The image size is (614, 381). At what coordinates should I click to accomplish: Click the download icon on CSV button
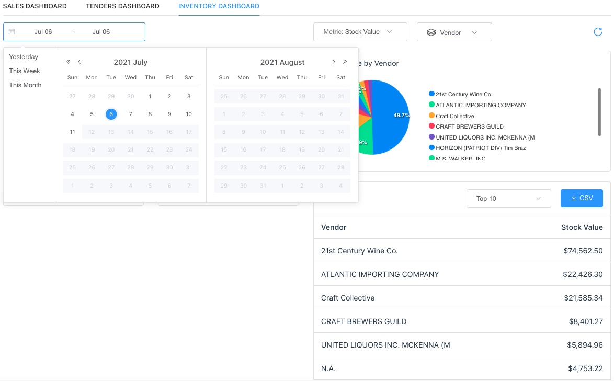coord(573,198)
